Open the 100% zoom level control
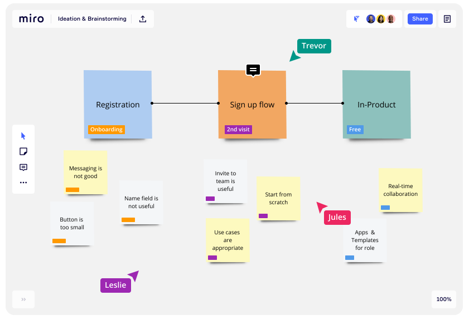Screen dimensions: 469x320 (443, 299)
